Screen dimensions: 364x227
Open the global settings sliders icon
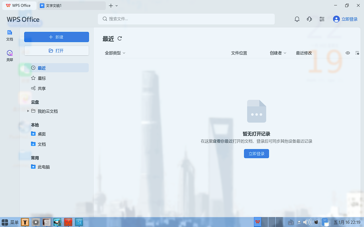tap(322, 19)
